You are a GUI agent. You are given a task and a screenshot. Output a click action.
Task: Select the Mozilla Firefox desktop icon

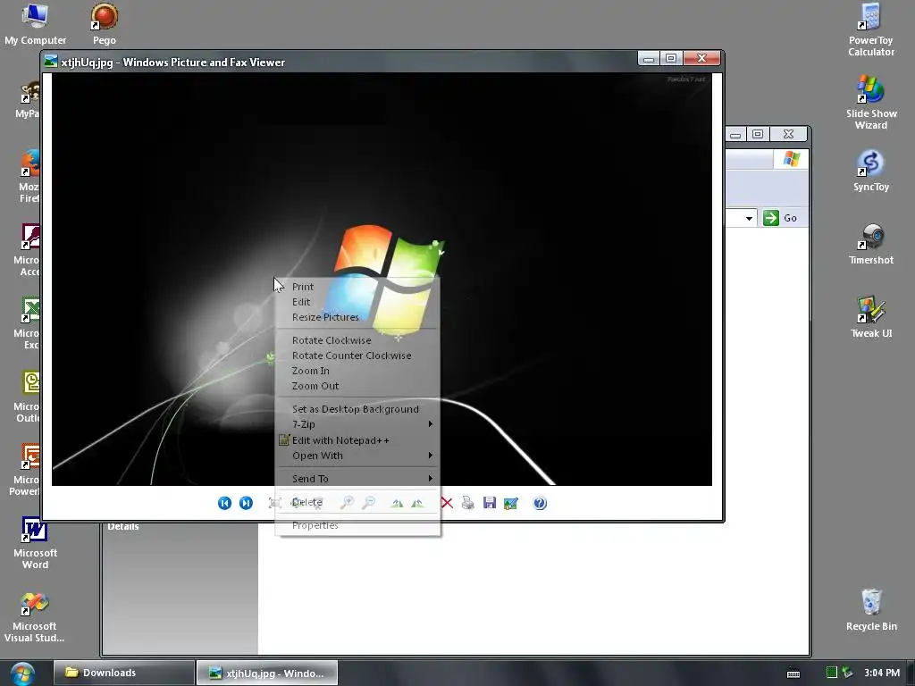click(29, 176)
